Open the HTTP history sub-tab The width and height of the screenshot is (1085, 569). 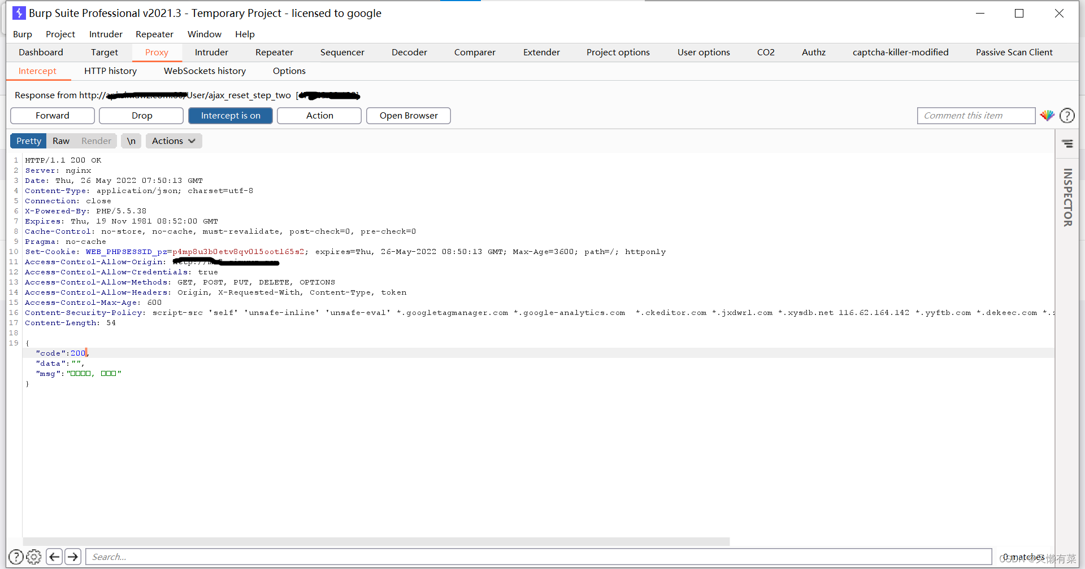pos(110,71)
